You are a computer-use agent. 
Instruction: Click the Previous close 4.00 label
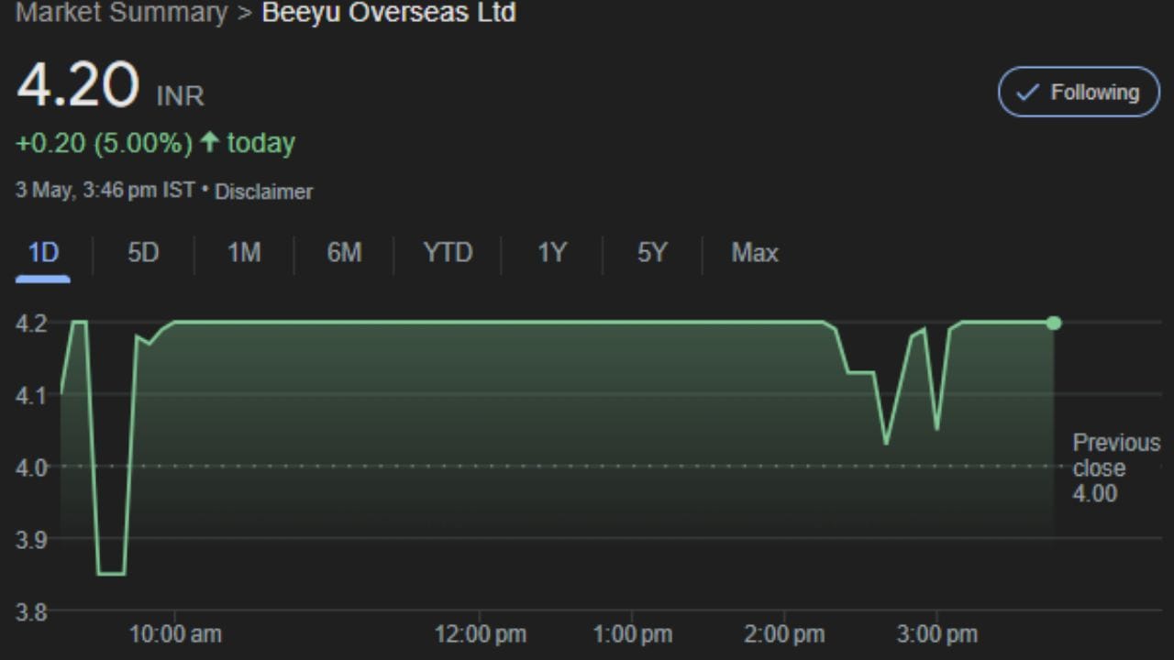(1115, 467)
